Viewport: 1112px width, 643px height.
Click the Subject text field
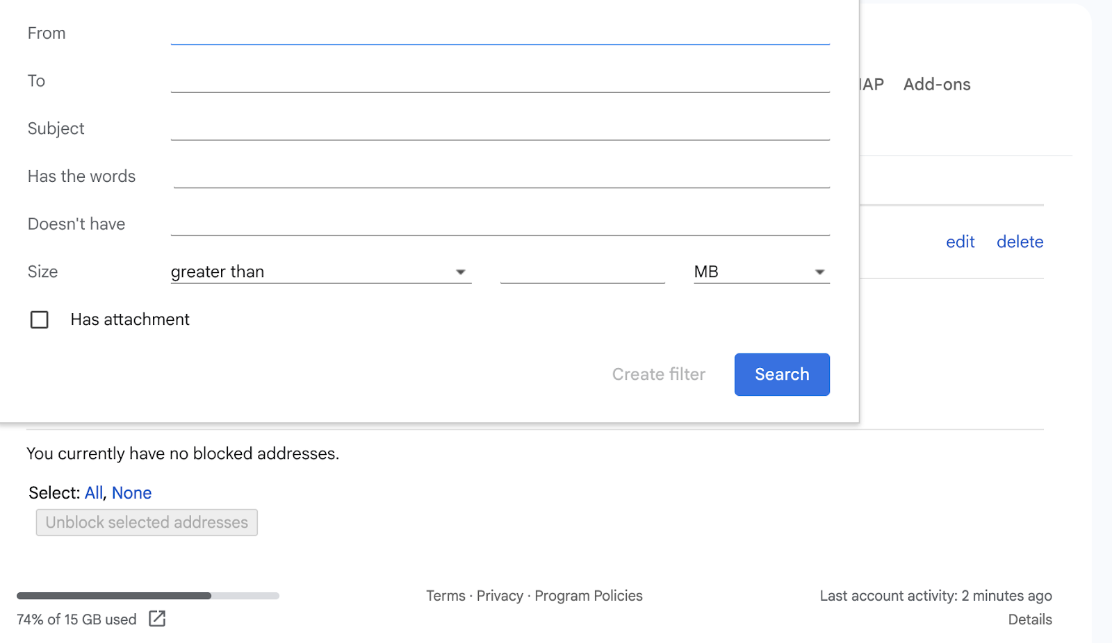500,128
